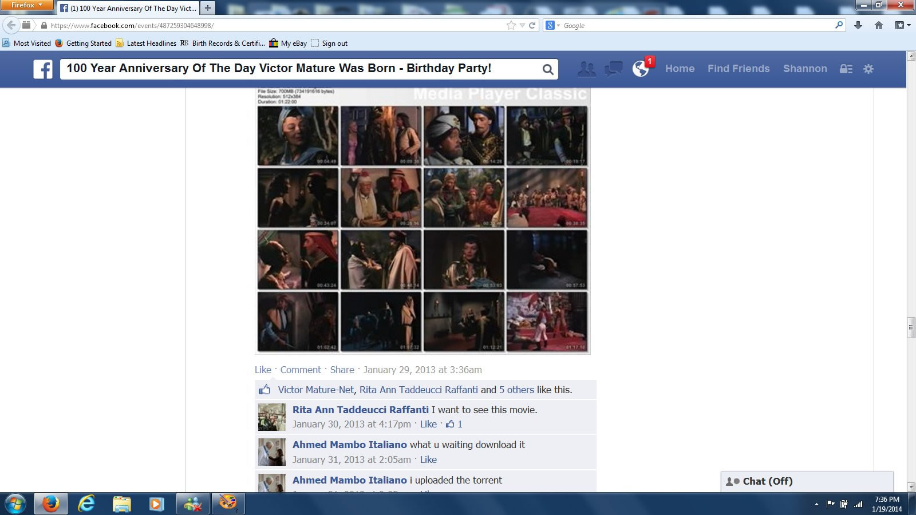Click the search magnifier in Facebook bar
Image resolution: width=916 pixels, height=515 pixels.
[x=548, y=69]
